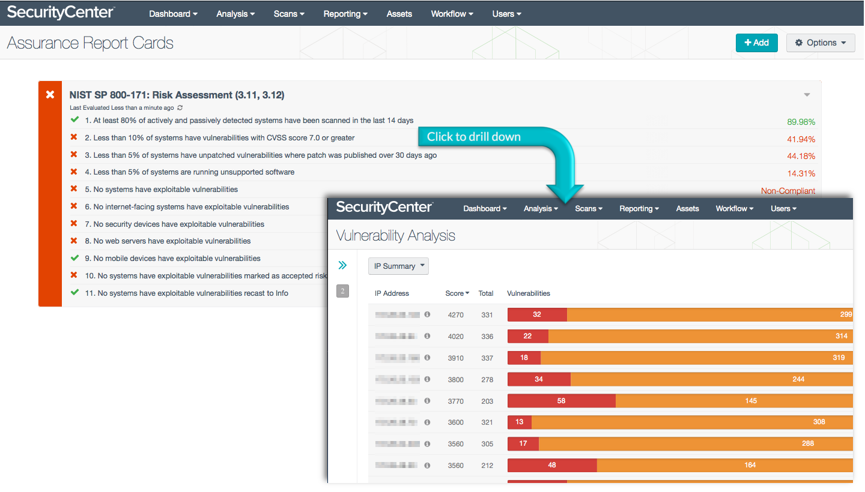The width and height of the screenshot is (865, 492).
Task: Open Reporting menu in Vulnerability Analysis window
Action: 639,209
